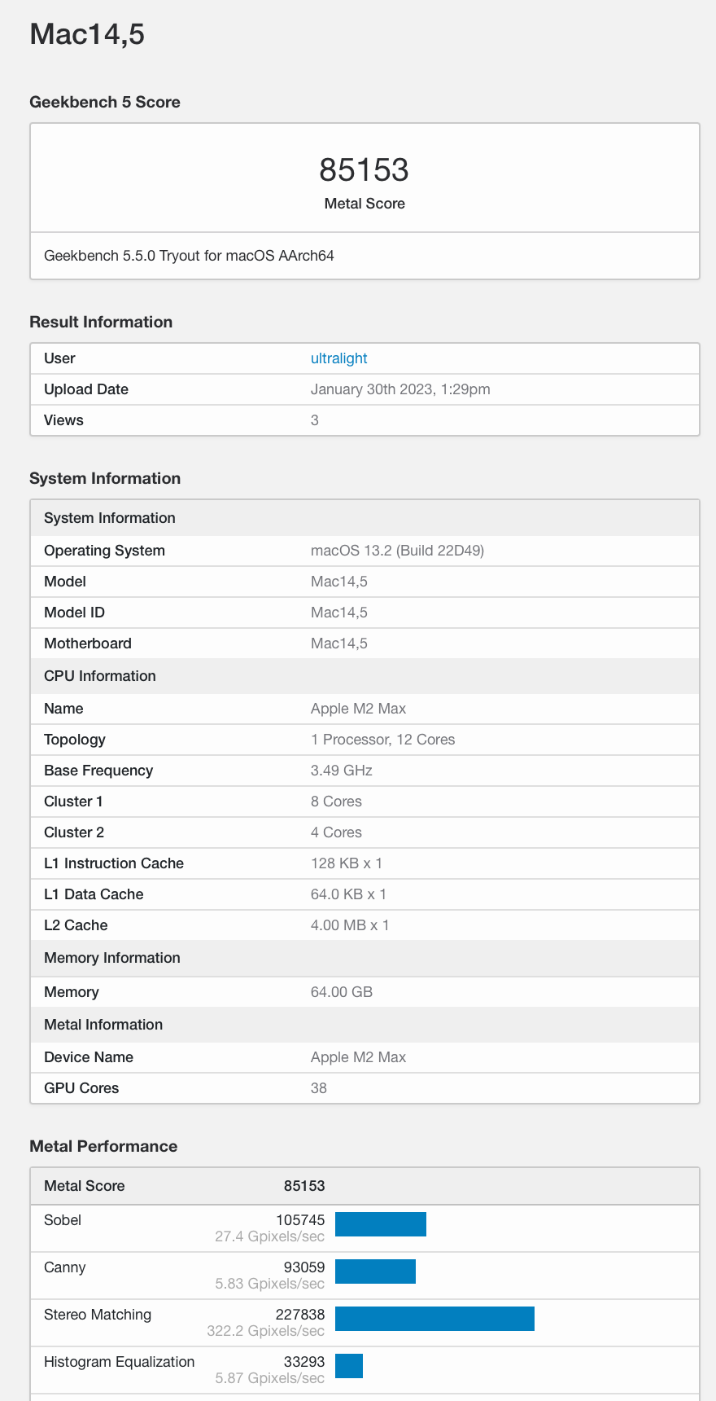716x1401 pixels.
Task: Click the Stereo Matching score bar
Action: (x=434, y=1319)
